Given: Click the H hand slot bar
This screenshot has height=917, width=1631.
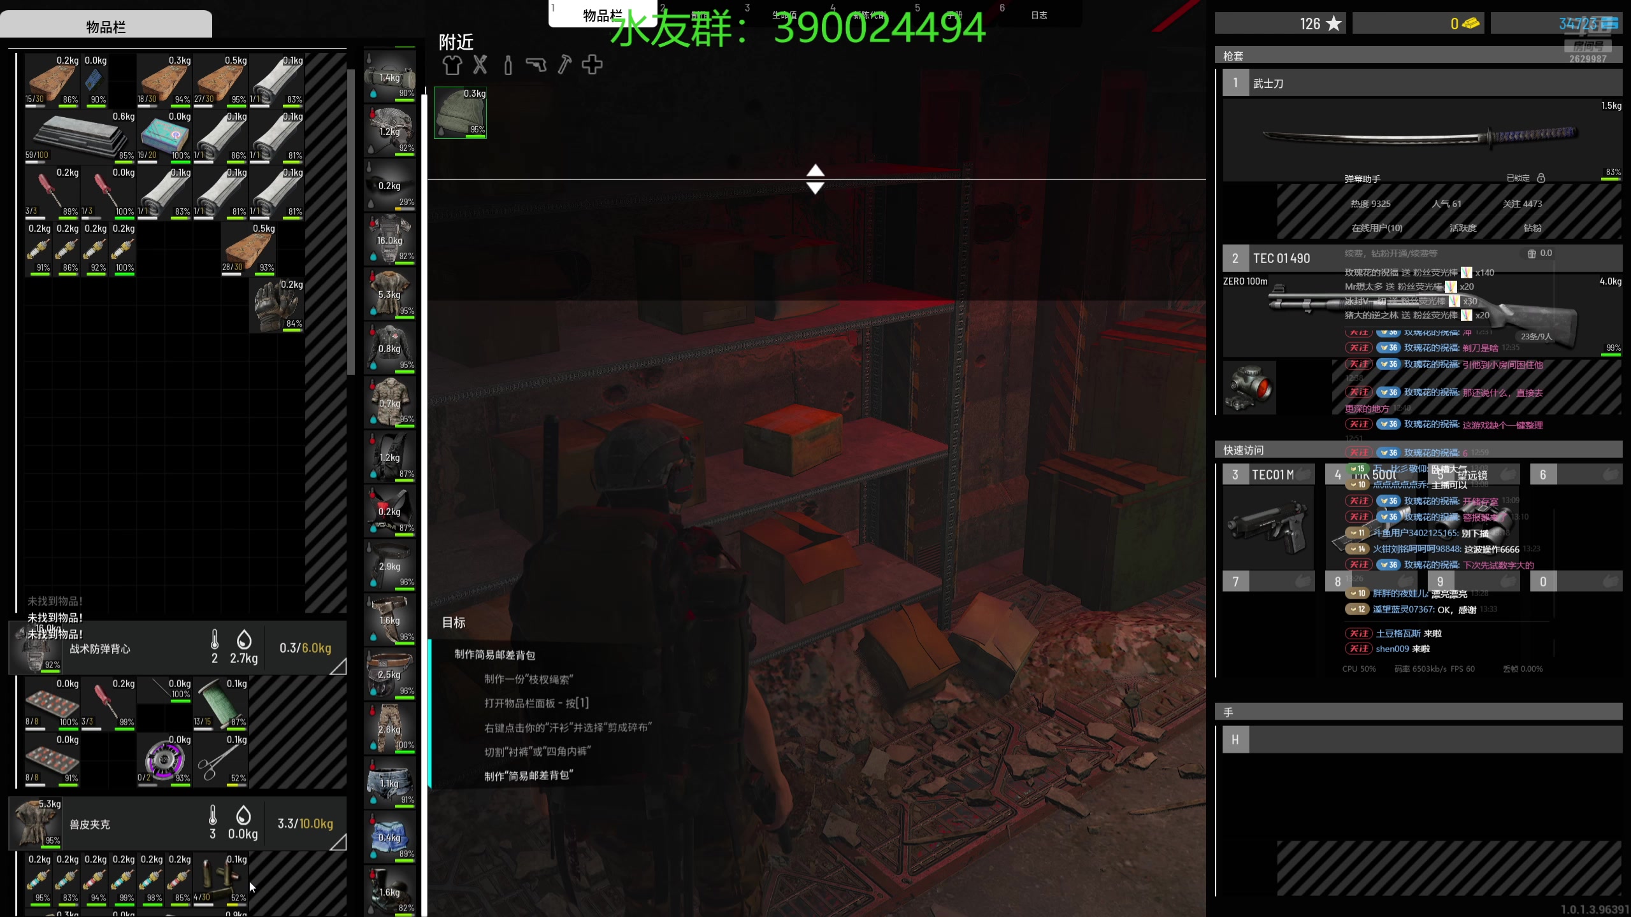Looking at the screenshot, I should click(x=1422, y=739).
